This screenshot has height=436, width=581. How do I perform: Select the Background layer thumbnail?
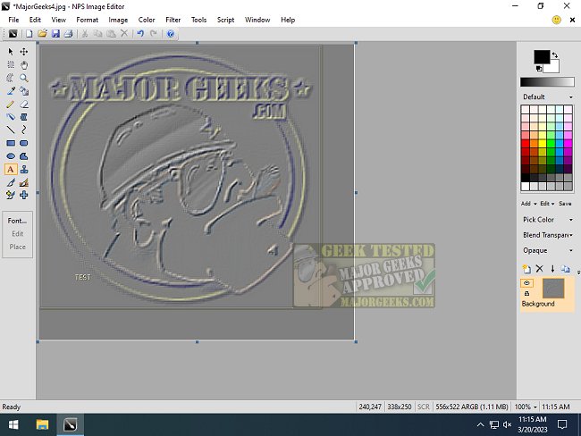(x=553, y=289)
